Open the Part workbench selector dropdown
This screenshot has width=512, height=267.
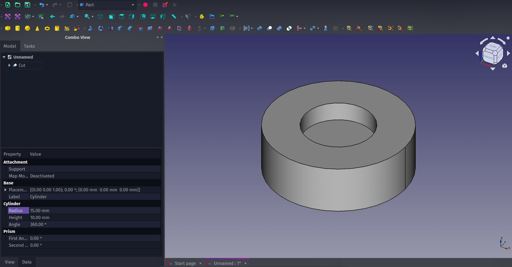tap(133, 5)
